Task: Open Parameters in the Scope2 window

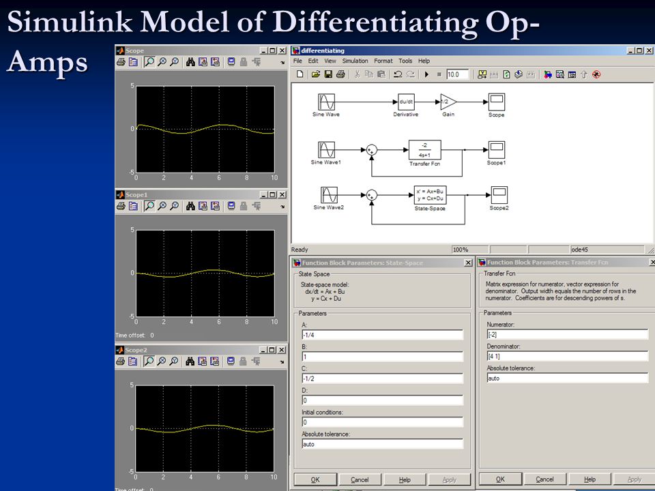Action: 133,361
